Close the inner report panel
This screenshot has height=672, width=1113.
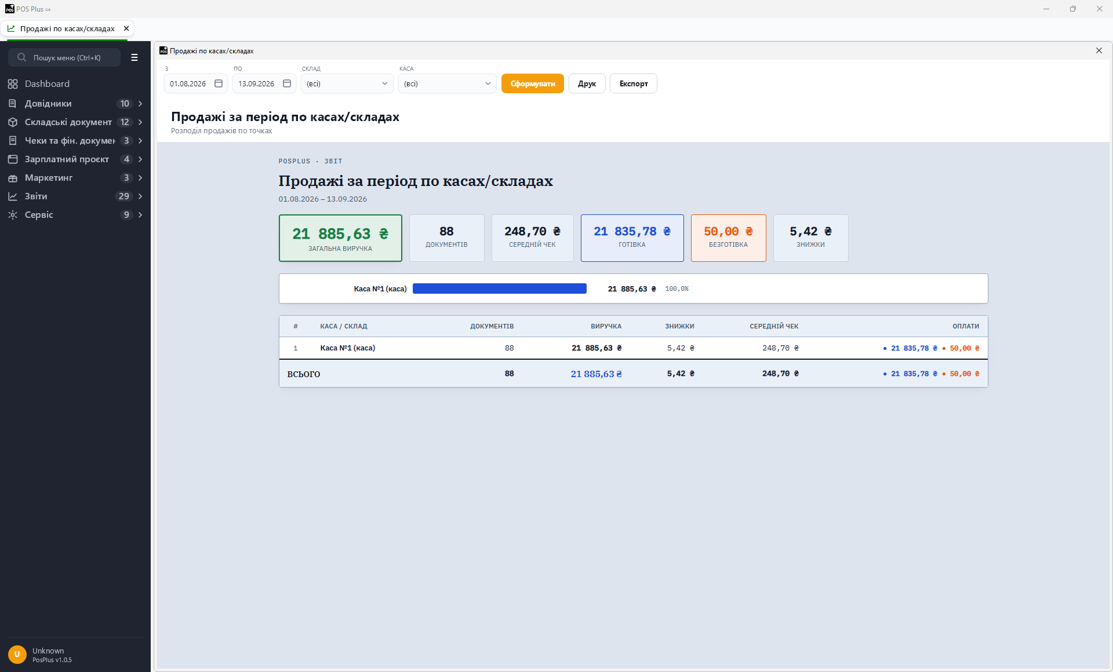1099,50
